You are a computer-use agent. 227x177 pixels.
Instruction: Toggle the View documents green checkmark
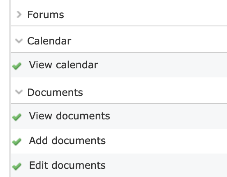(17, 117)
